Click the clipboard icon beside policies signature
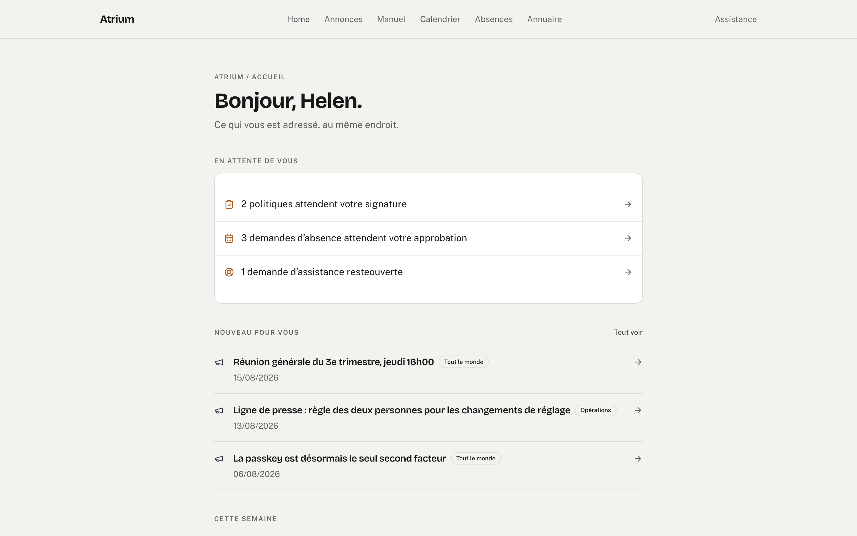The height and width of the screenshot is (536, 857). pos(229,204)
